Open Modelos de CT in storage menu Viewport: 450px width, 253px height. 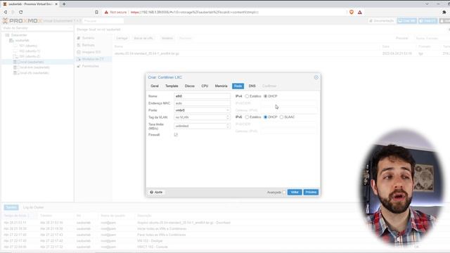pos(93,59)
